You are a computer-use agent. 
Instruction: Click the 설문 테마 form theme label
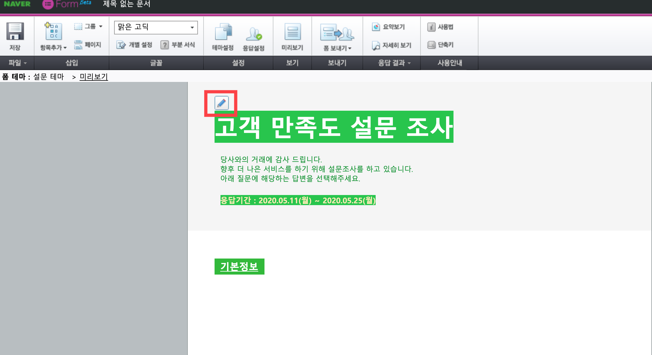pos(49,77)
